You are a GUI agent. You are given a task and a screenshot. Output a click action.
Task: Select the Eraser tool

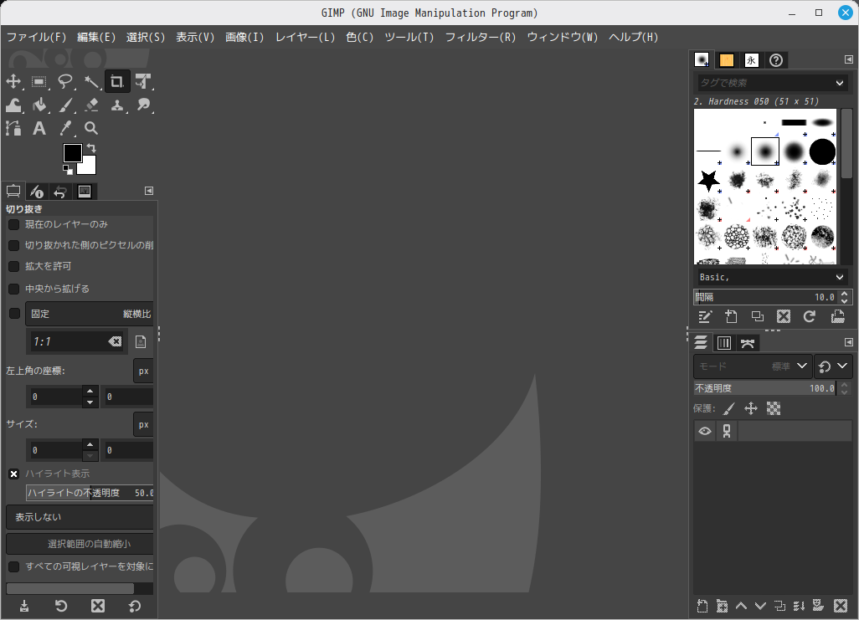point(91,105)
